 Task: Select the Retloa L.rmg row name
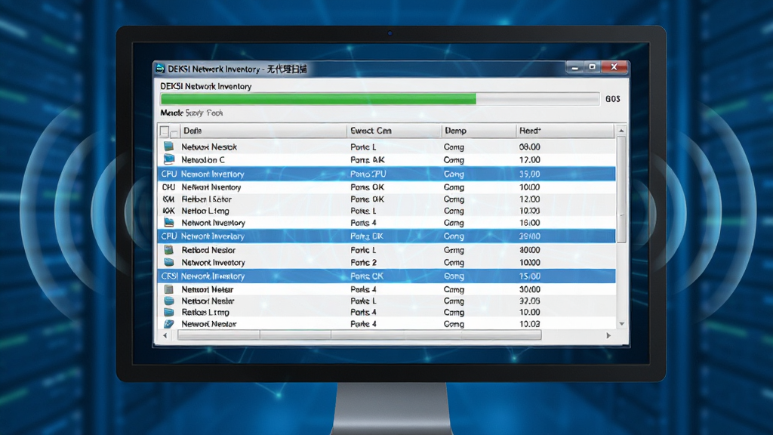coord(205,312)
